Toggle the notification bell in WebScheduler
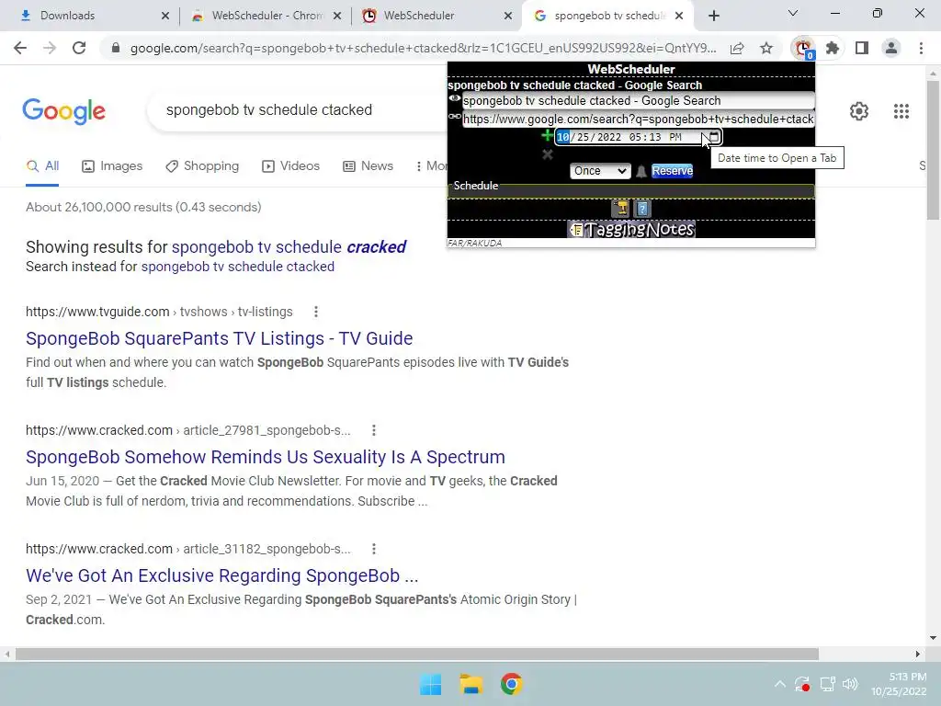This screenshot has height=706, width=941. pyautogui.click(x=641, y=172)
